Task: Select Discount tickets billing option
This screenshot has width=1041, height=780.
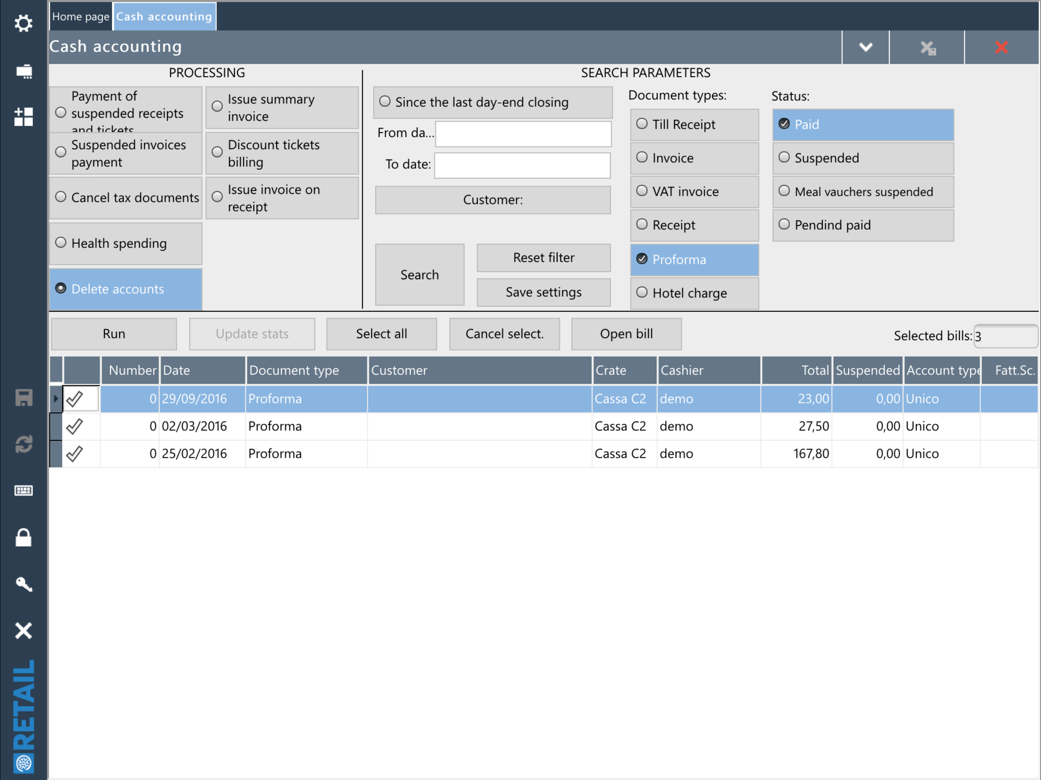Action: pyautogui.click(x=282, y=153)
